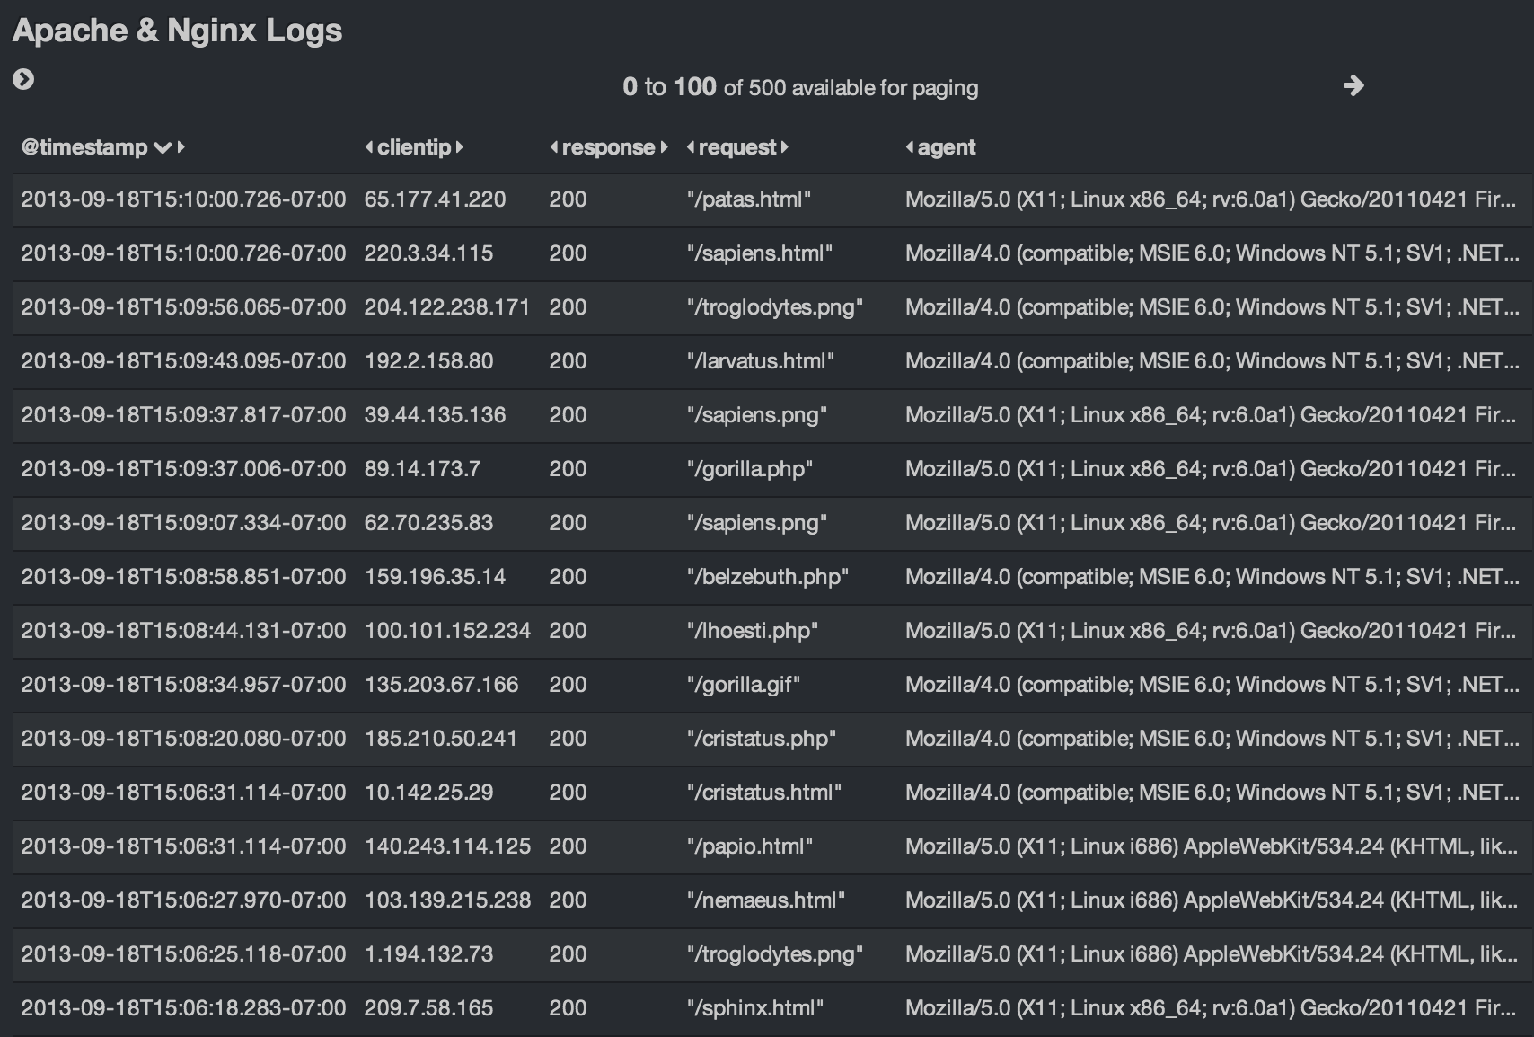Open the "/sapiens.html" request cell
The width and height of the screenshot is (1534, 1037).
click(760, 253)
